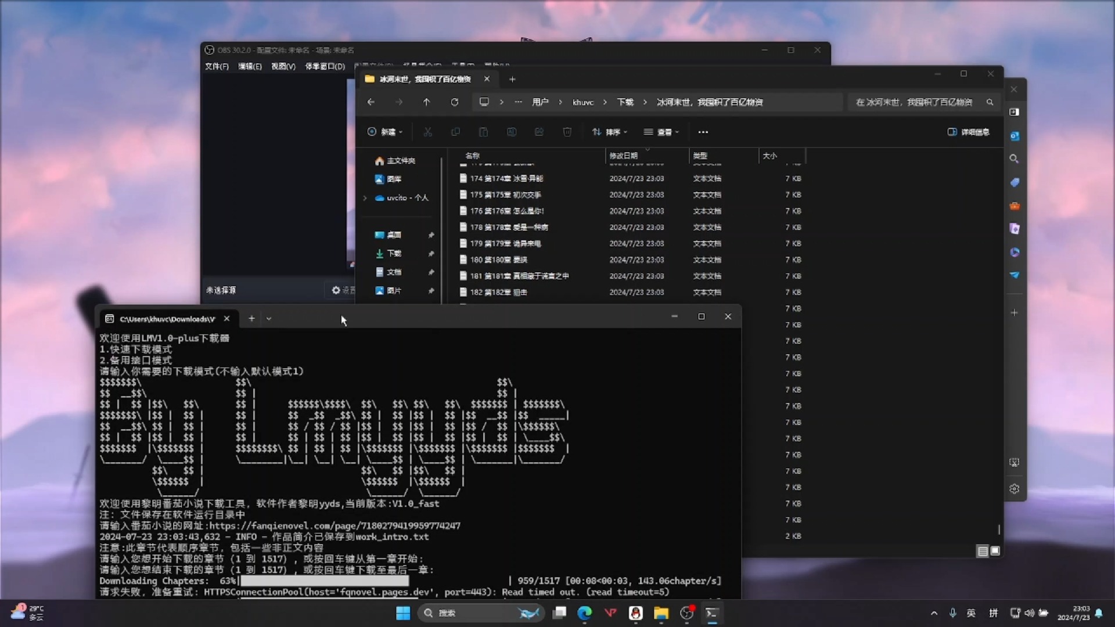Select the refresh icon in address bar

pos(454,102)
